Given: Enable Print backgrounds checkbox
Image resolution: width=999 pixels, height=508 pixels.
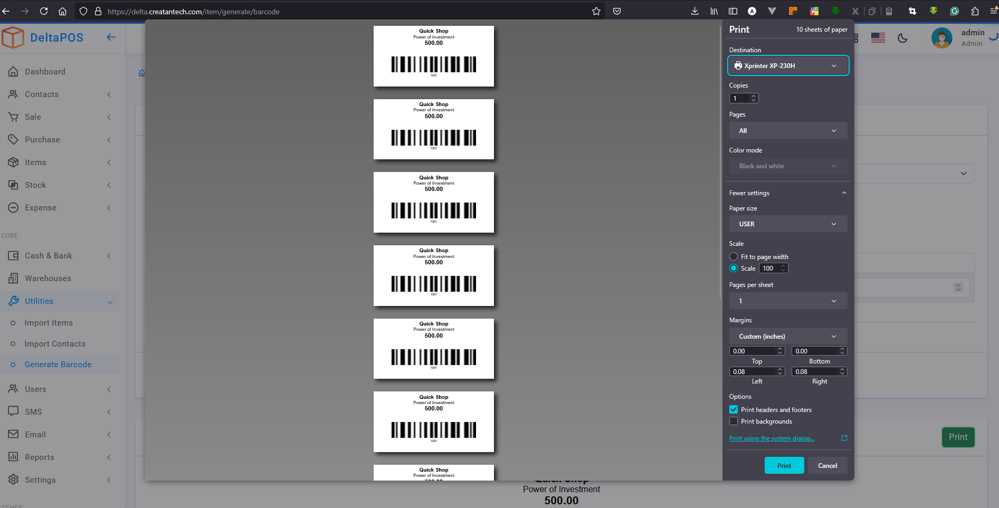Looking at the screenshot, I should (734, 421).
